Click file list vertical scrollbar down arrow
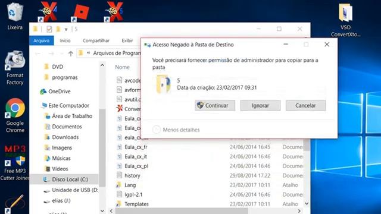 (x=307, y=203)
